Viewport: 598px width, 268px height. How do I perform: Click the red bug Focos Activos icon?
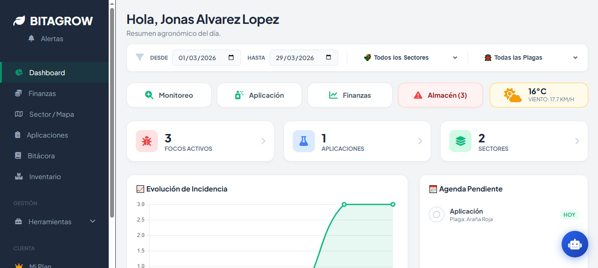pos(147,141)
